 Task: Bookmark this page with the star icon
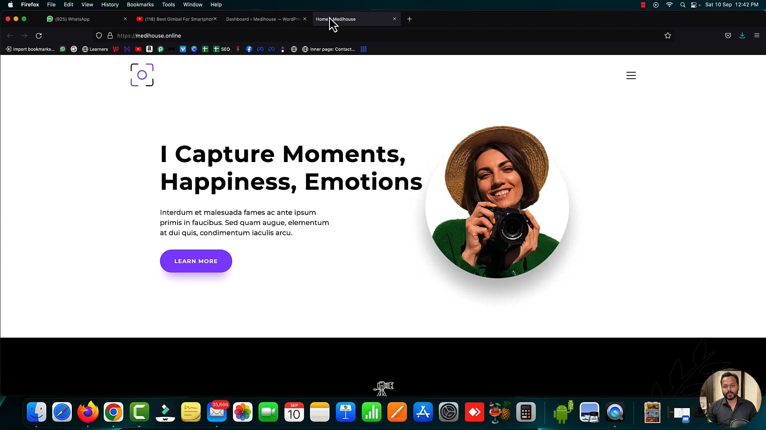click(x=668, y=36)
